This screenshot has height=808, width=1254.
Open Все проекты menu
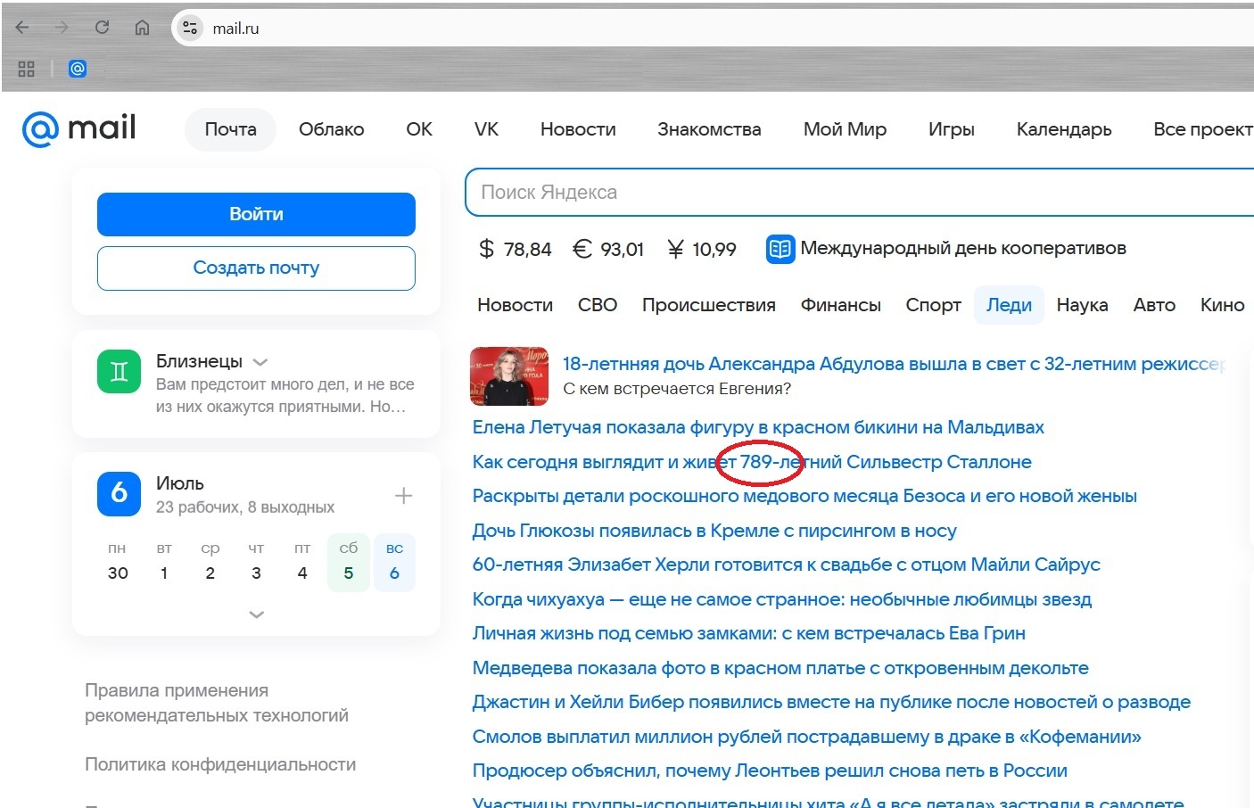click(1203, 129)
